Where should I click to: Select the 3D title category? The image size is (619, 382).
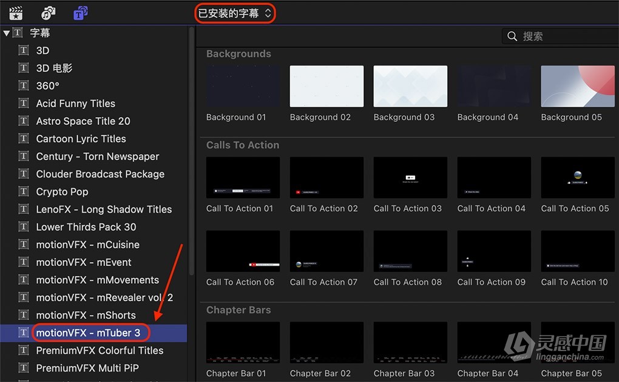point(42,50)
